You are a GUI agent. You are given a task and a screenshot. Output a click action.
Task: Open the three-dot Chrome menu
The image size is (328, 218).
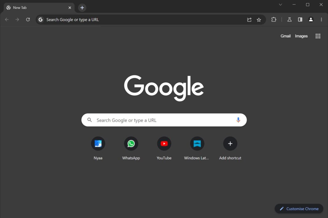[x=321, y=19]
